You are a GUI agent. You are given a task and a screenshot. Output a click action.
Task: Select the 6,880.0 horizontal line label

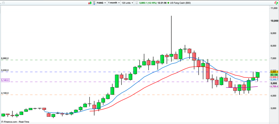coord(5,58)
